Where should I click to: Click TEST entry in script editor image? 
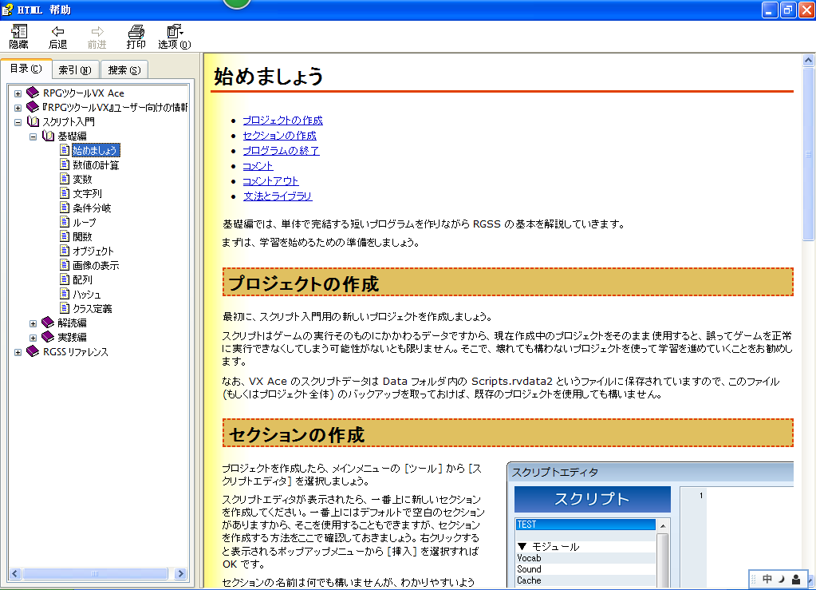pos(585,525)
